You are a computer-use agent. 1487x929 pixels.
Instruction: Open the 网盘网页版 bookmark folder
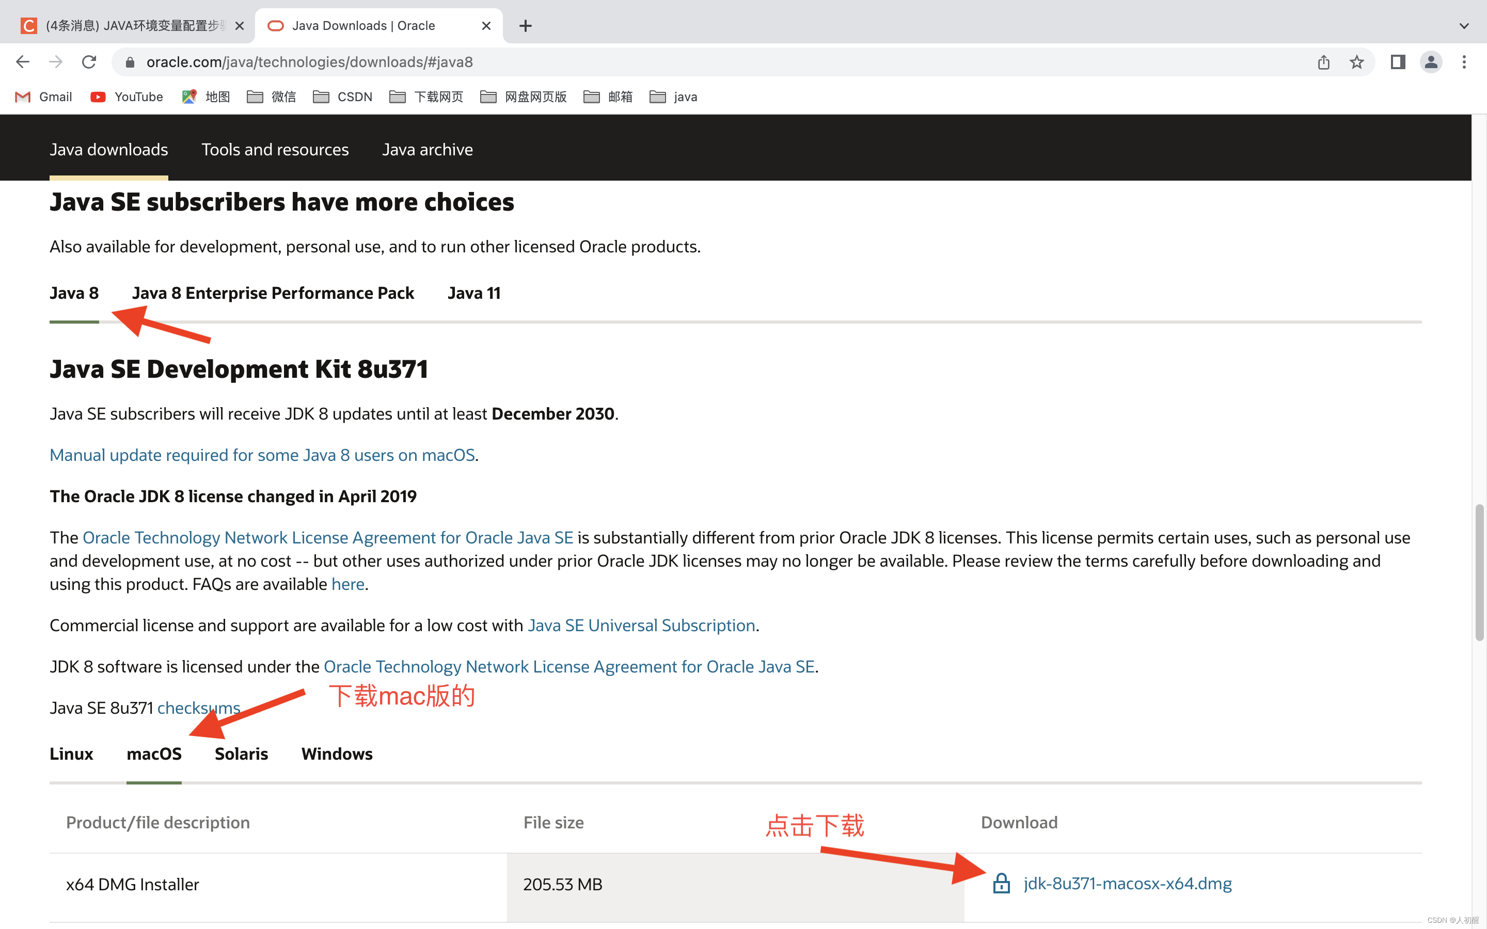pos(524,97)
